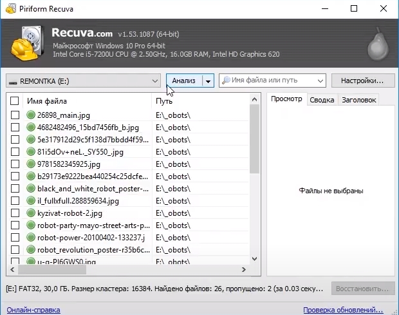The width and height of the screenshot is (399, 315).
Task: Click the Recuva hard-hat drive logo
Action: coord(27,43)
